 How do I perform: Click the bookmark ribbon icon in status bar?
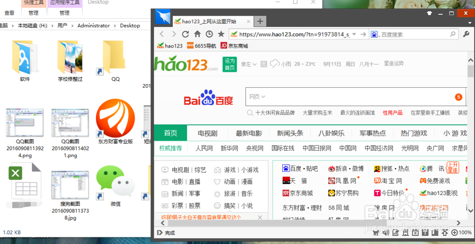coord(405,233)
